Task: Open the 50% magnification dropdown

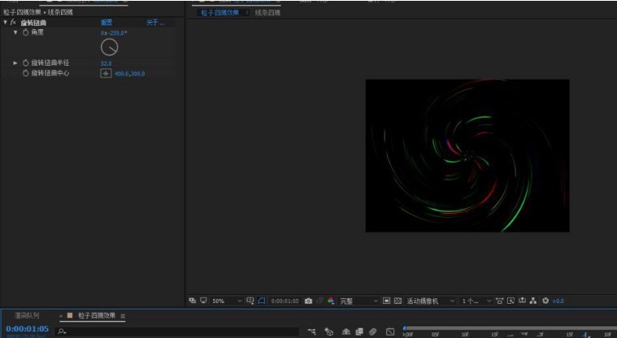Action: pos(227,301)
